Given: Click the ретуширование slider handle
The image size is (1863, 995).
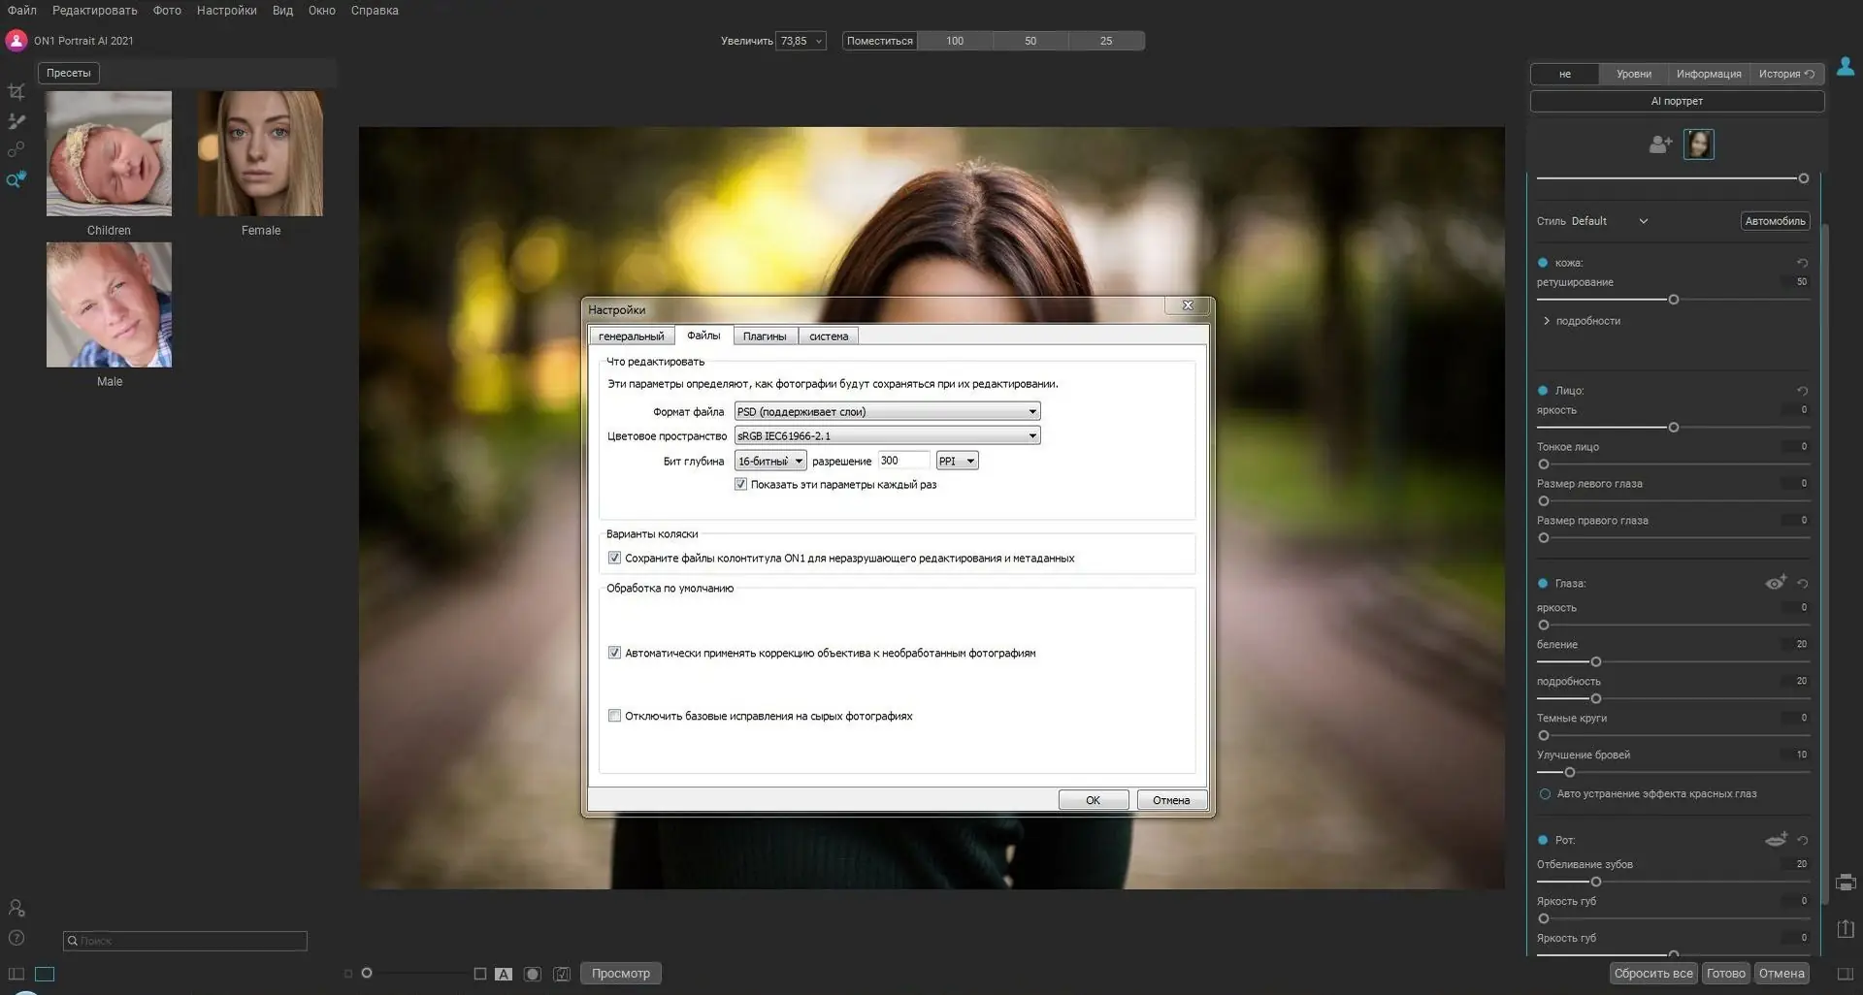Looking at the screenshot, I should 1674,300.
